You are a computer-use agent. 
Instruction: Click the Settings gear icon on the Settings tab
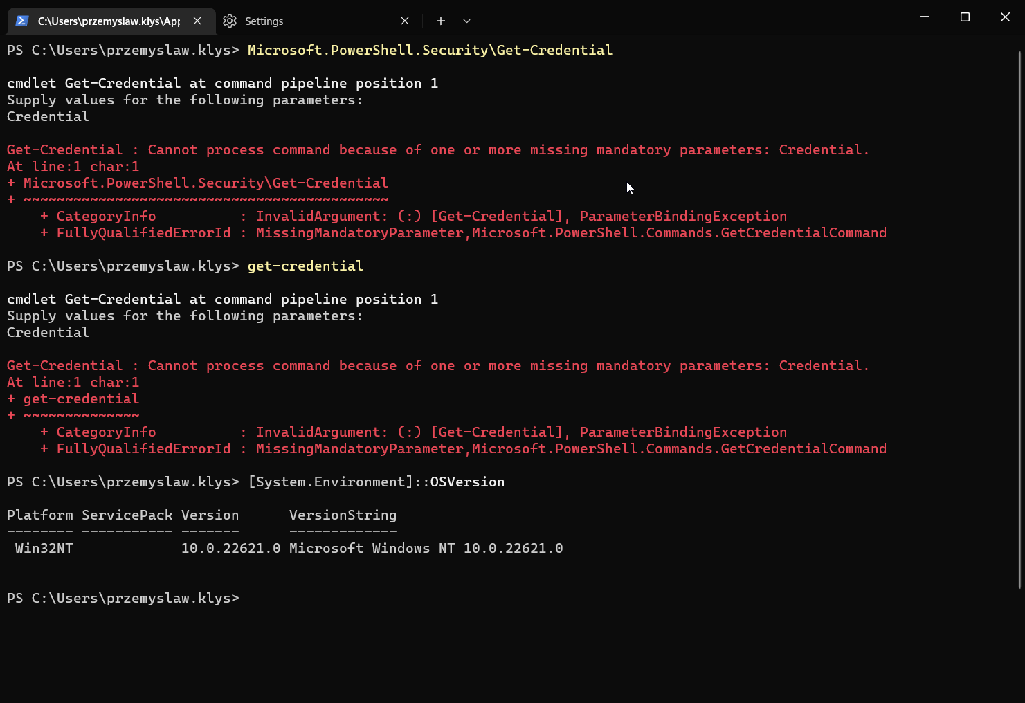(x=229, y=21)
